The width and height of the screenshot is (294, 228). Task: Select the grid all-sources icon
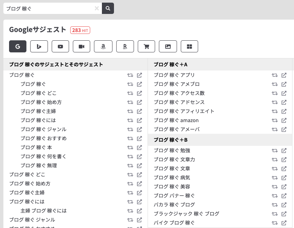[x=189, y=46]
